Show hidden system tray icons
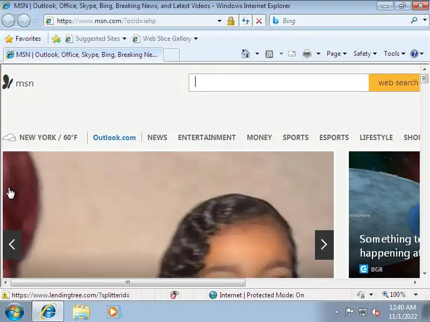Image resolution: width=430 pixels, height=322 pixels. click(337, 312)
